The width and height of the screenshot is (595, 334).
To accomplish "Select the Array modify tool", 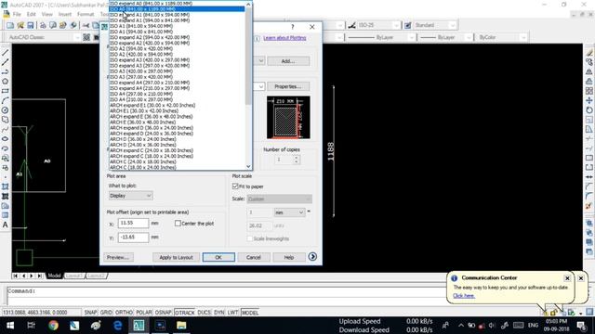I will click(x=588, y=91).
